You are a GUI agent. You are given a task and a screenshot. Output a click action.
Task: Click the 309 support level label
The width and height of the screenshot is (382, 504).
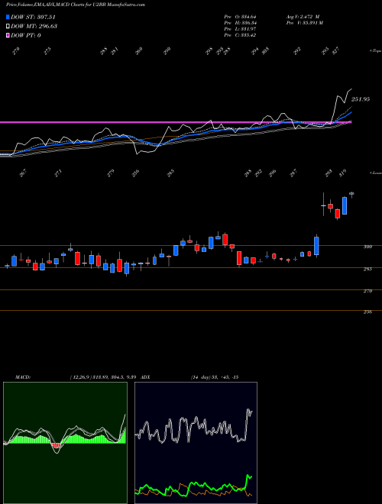click(x=367, y=247)
